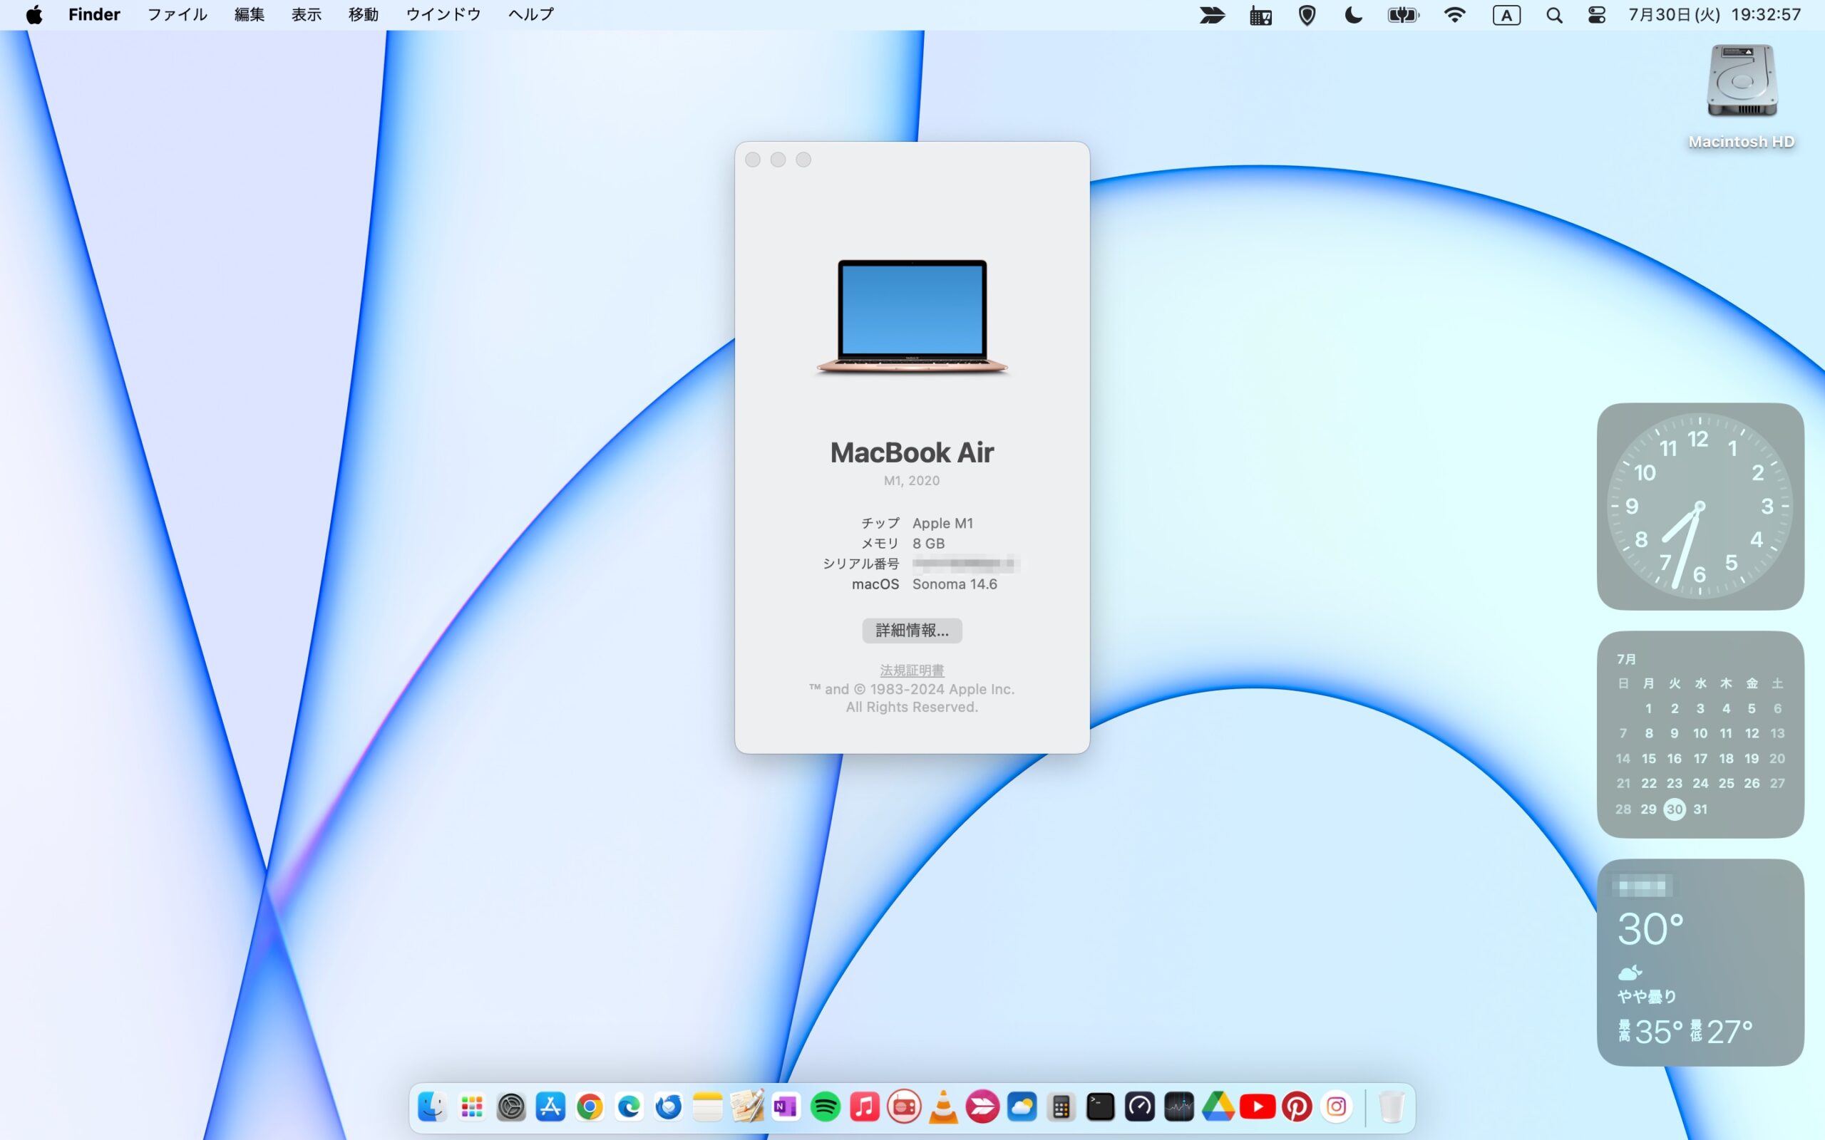Launch System Settings from the Dock
This screenshot has height=1140, width=1825.
[x=511, y=1107]
